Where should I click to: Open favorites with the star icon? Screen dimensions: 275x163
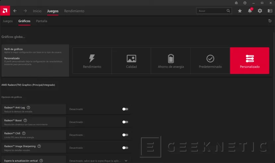(240, 11)
